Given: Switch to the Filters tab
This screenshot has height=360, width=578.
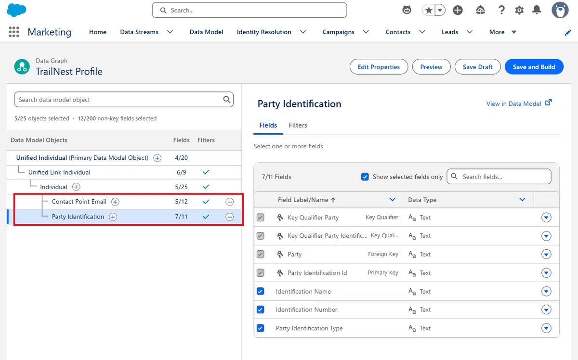Looking at the screenshot, I should point(298,125).
